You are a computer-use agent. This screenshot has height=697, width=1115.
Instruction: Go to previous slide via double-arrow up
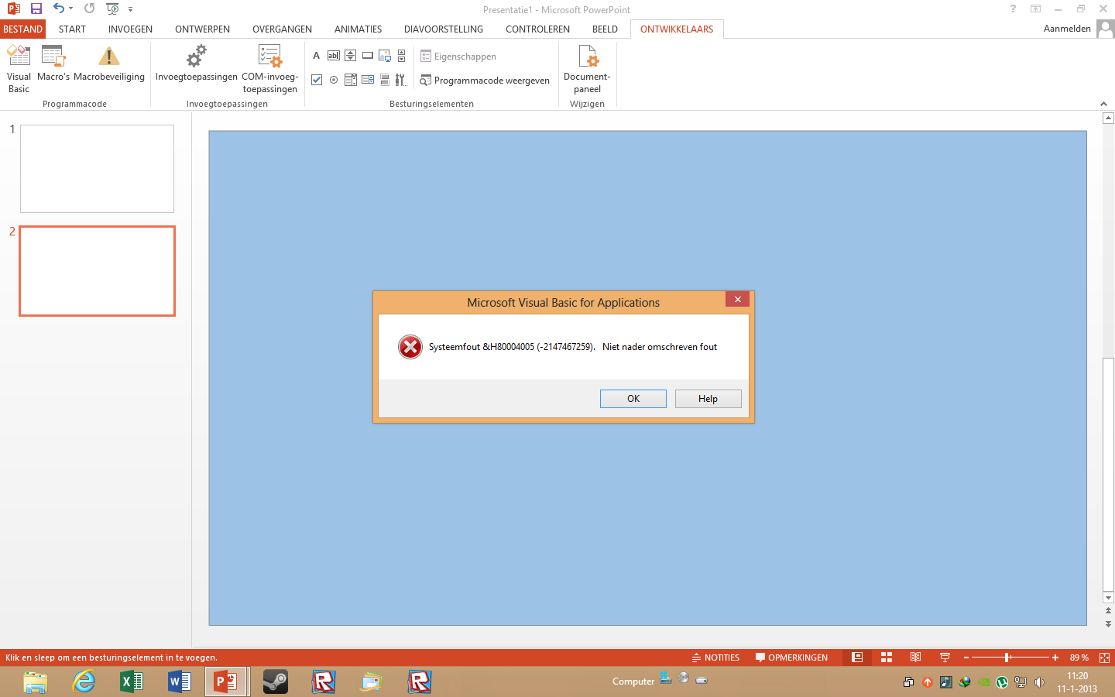click(1108, 611)
